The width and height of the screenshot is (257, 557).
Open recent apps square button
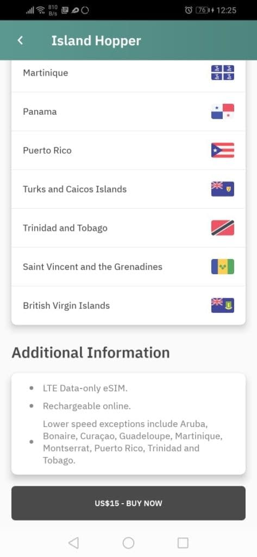183,543
